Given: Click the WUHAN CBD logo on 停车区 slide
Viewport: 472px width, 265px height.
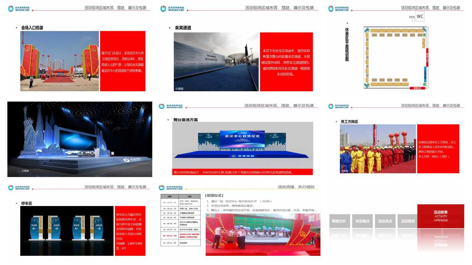Looking at the screenshot, I should [18, 188].
